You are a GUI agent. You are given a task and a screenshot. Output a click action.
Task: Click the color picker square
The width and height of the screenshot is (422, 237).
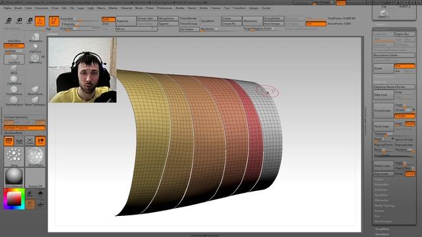pos(14,199)
